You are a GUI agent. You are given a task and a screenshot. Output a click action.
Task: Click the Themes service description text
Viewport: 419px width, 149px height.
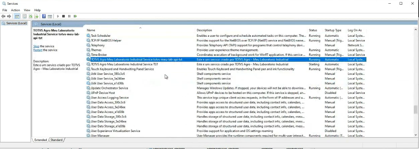pyautogui.click(x=227, y=50)
